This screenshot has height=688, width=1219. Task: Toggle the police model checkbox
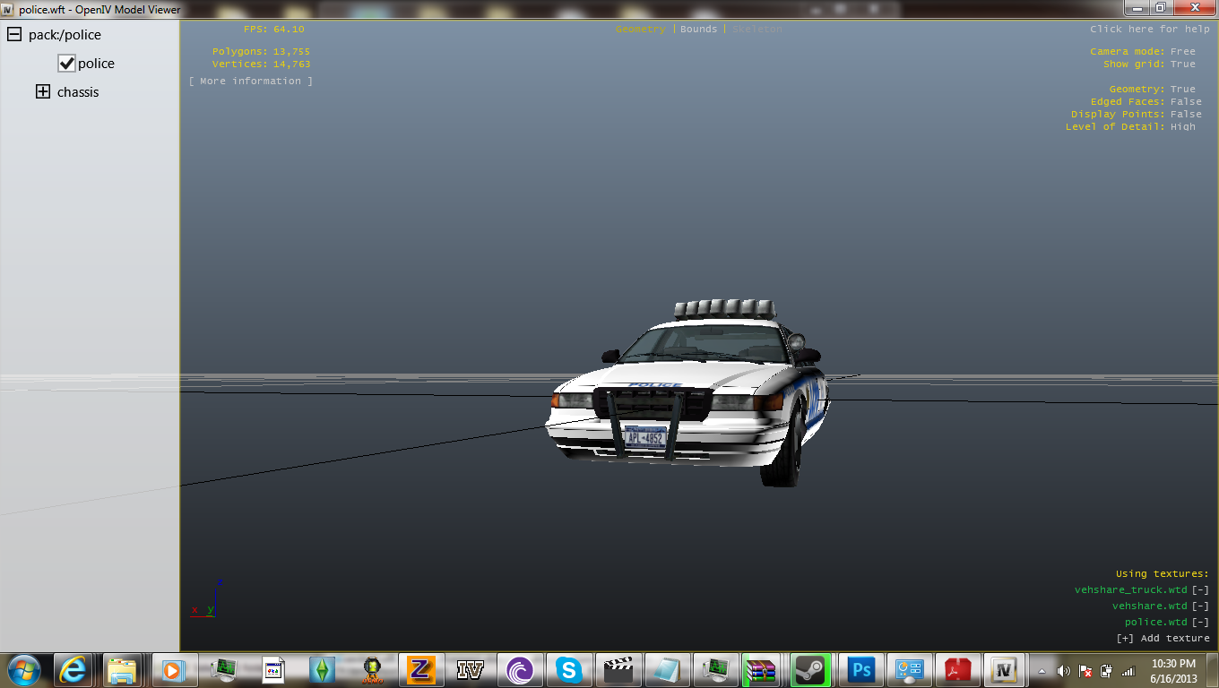click(x=66, y=64)
